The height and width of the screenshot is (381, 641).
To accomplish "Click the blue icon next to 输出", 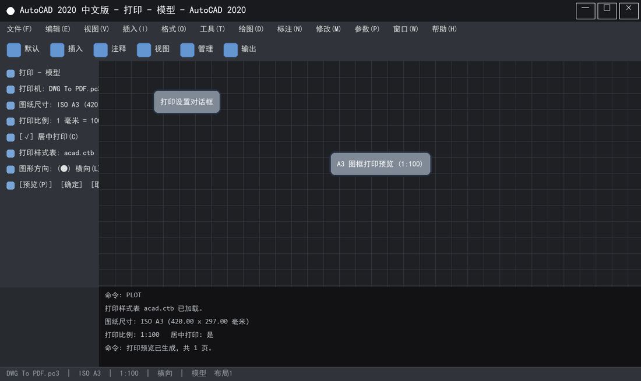I will [x=231, y=50].
